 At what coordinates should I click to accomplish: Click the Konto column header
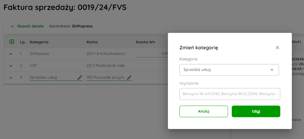click(92, 42)
